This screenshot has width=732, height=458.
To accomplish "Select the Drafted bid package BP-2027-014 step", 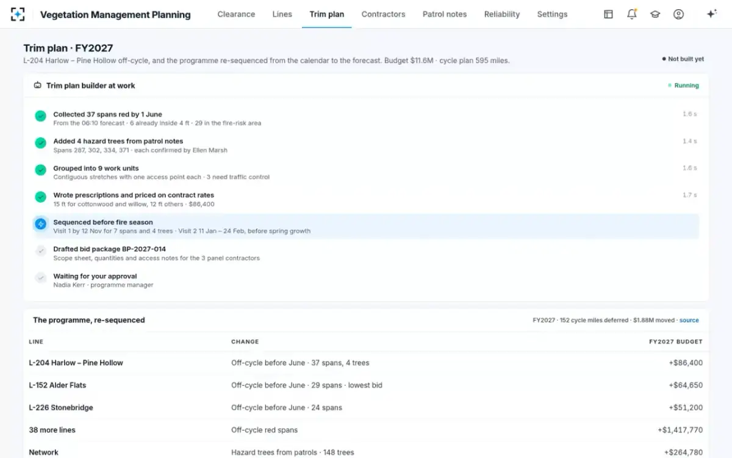I will point(367,253).
